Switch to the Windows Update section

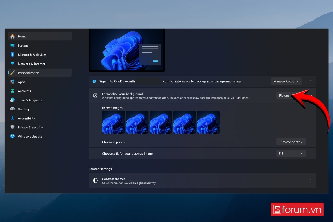[30, 136]
